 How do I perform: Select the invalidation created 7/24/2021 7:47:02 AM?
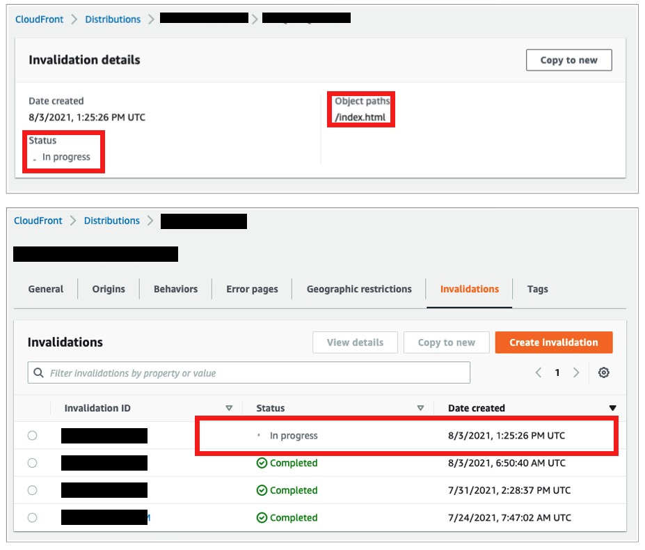click(x=32, y=517)
